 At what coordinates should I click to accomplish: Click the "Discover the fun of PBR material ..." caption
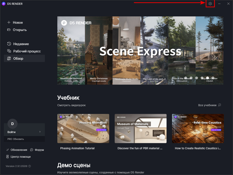[140, 148]
